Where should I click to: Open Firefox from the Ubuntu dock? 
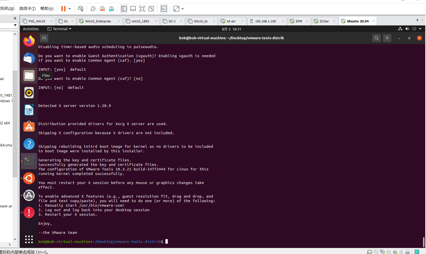29,41
